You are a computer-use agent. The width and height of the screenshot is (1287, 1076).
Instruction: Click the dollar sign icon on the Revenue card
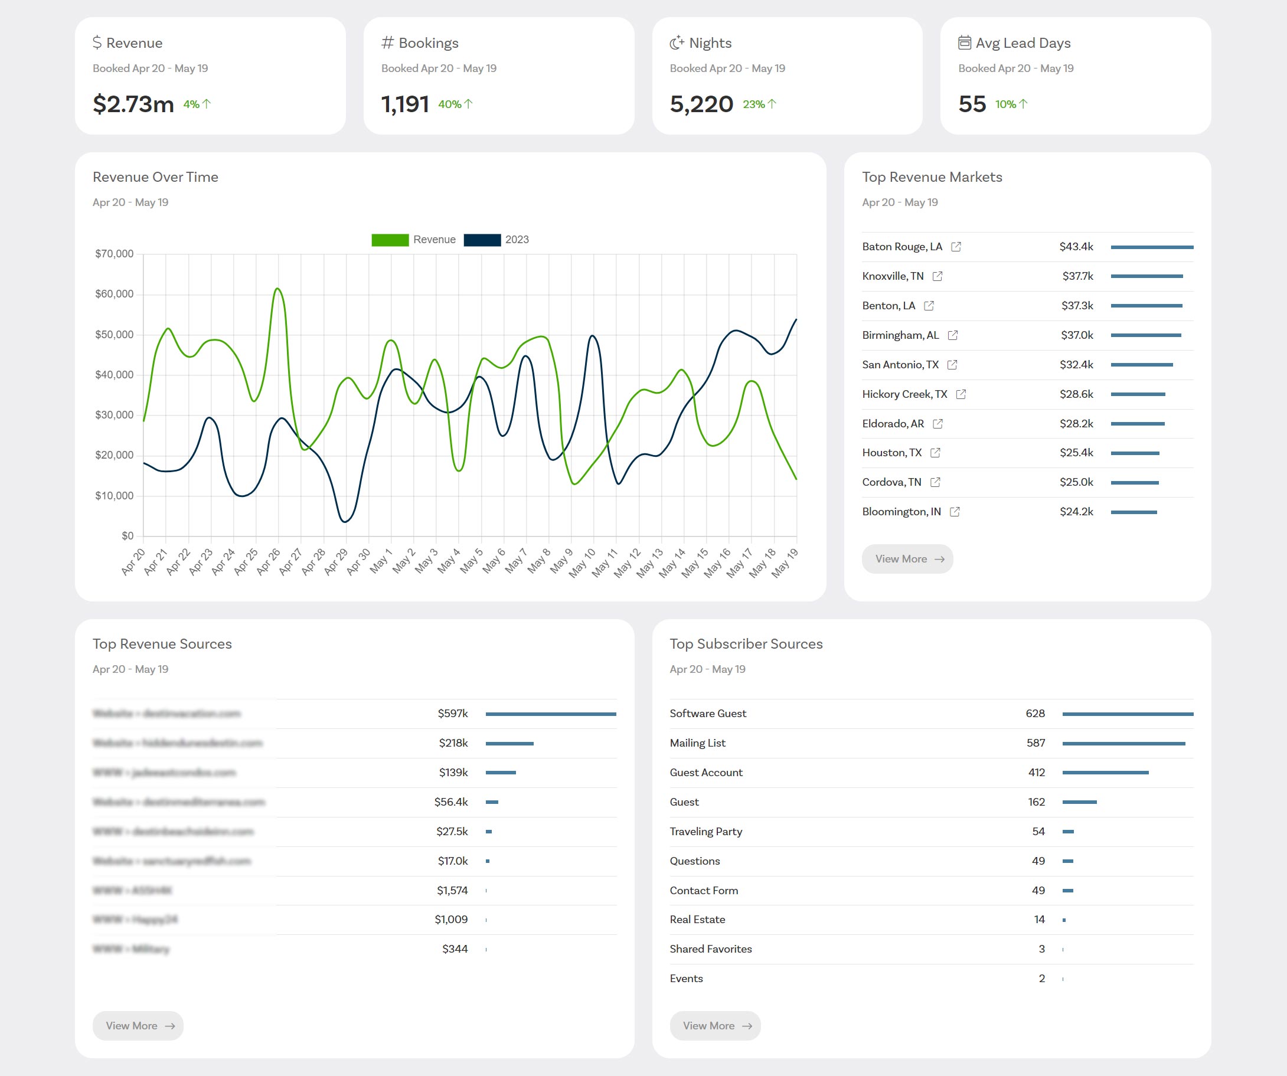pyautogui.click(x=98, y=42)
